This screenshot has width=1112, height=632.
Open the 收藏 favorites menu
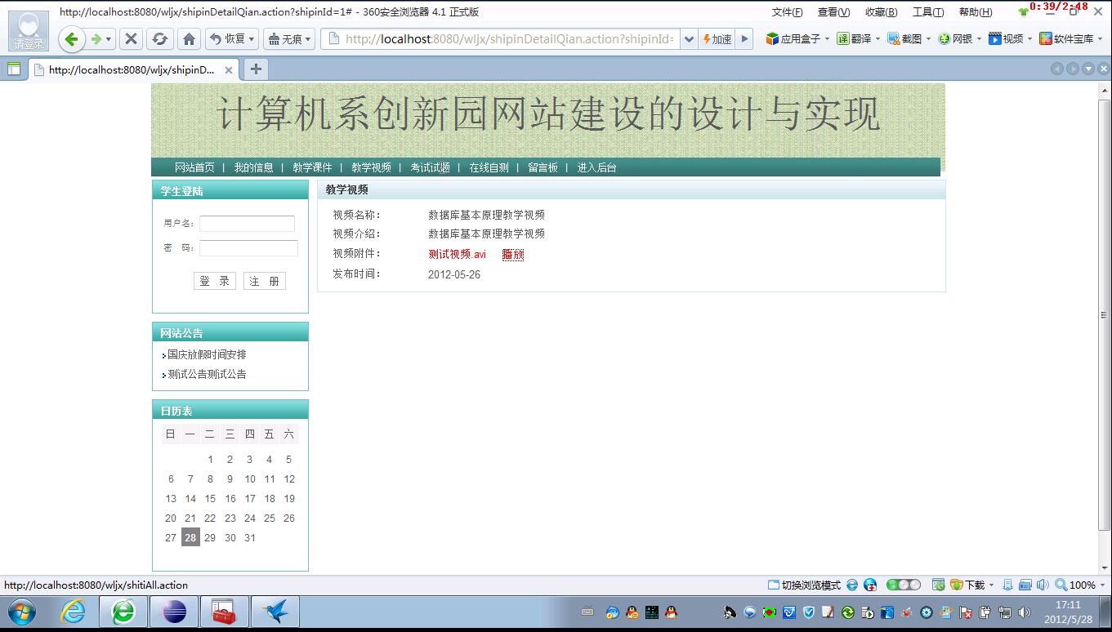pos(881,12)
